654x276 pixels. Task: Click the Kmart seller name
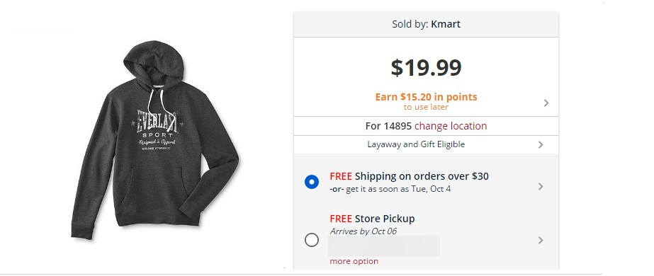tap(446, 24)
